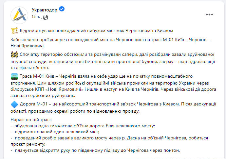
Task: Click the text about сапери demining
Action: [113, 61]
